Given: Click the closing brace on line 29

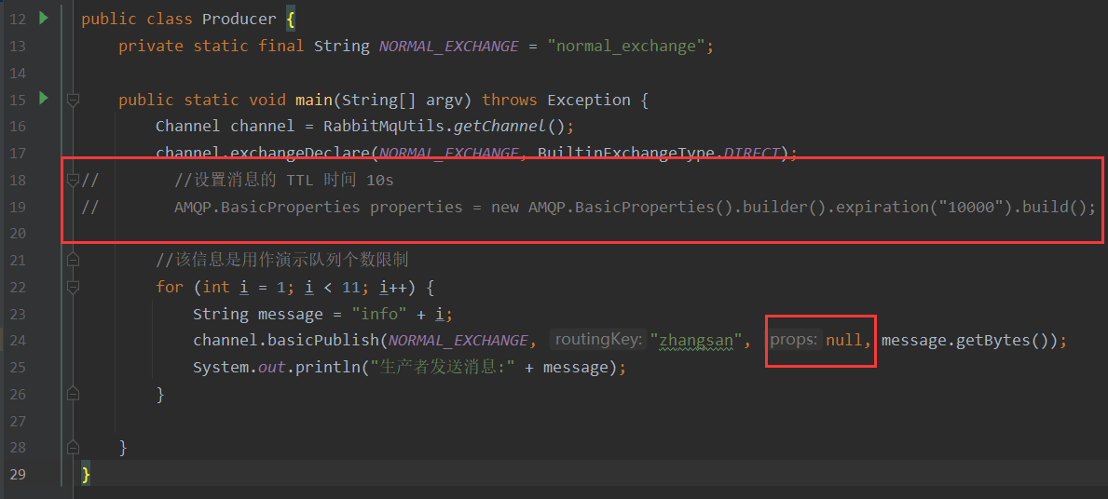Looking at the screenshot, I should (x=86, y=474).
